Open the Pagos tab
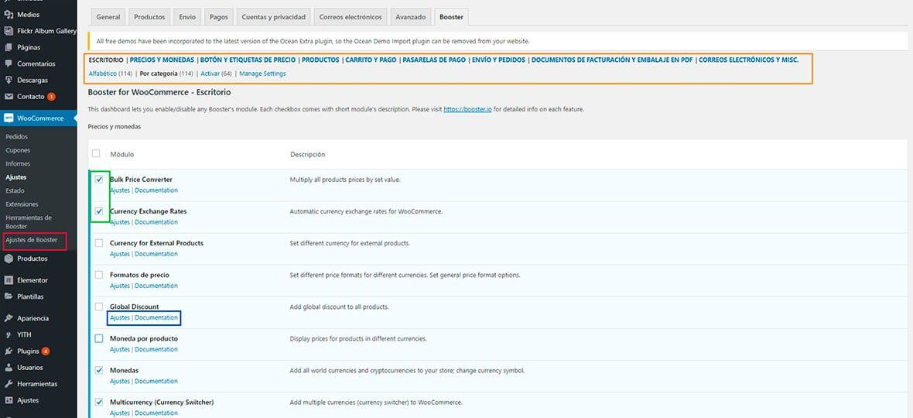Screen dimensions: 913x418 point(218,17)
